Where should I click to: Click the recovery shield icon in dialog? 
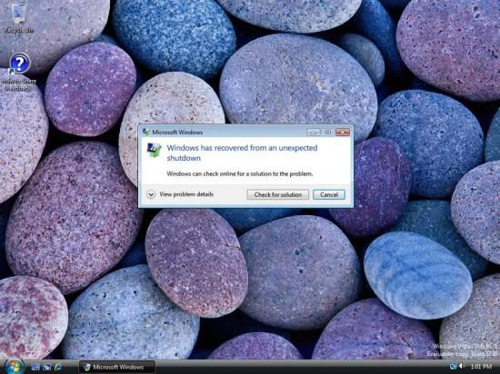154,150
